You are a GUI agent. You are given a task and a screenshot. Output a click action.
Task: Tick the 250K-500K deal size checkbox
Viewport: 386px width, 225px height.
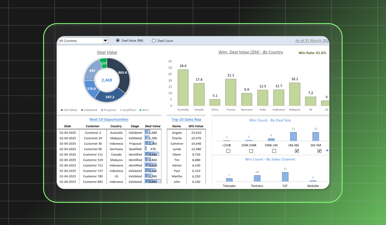[x=251, y=151]
